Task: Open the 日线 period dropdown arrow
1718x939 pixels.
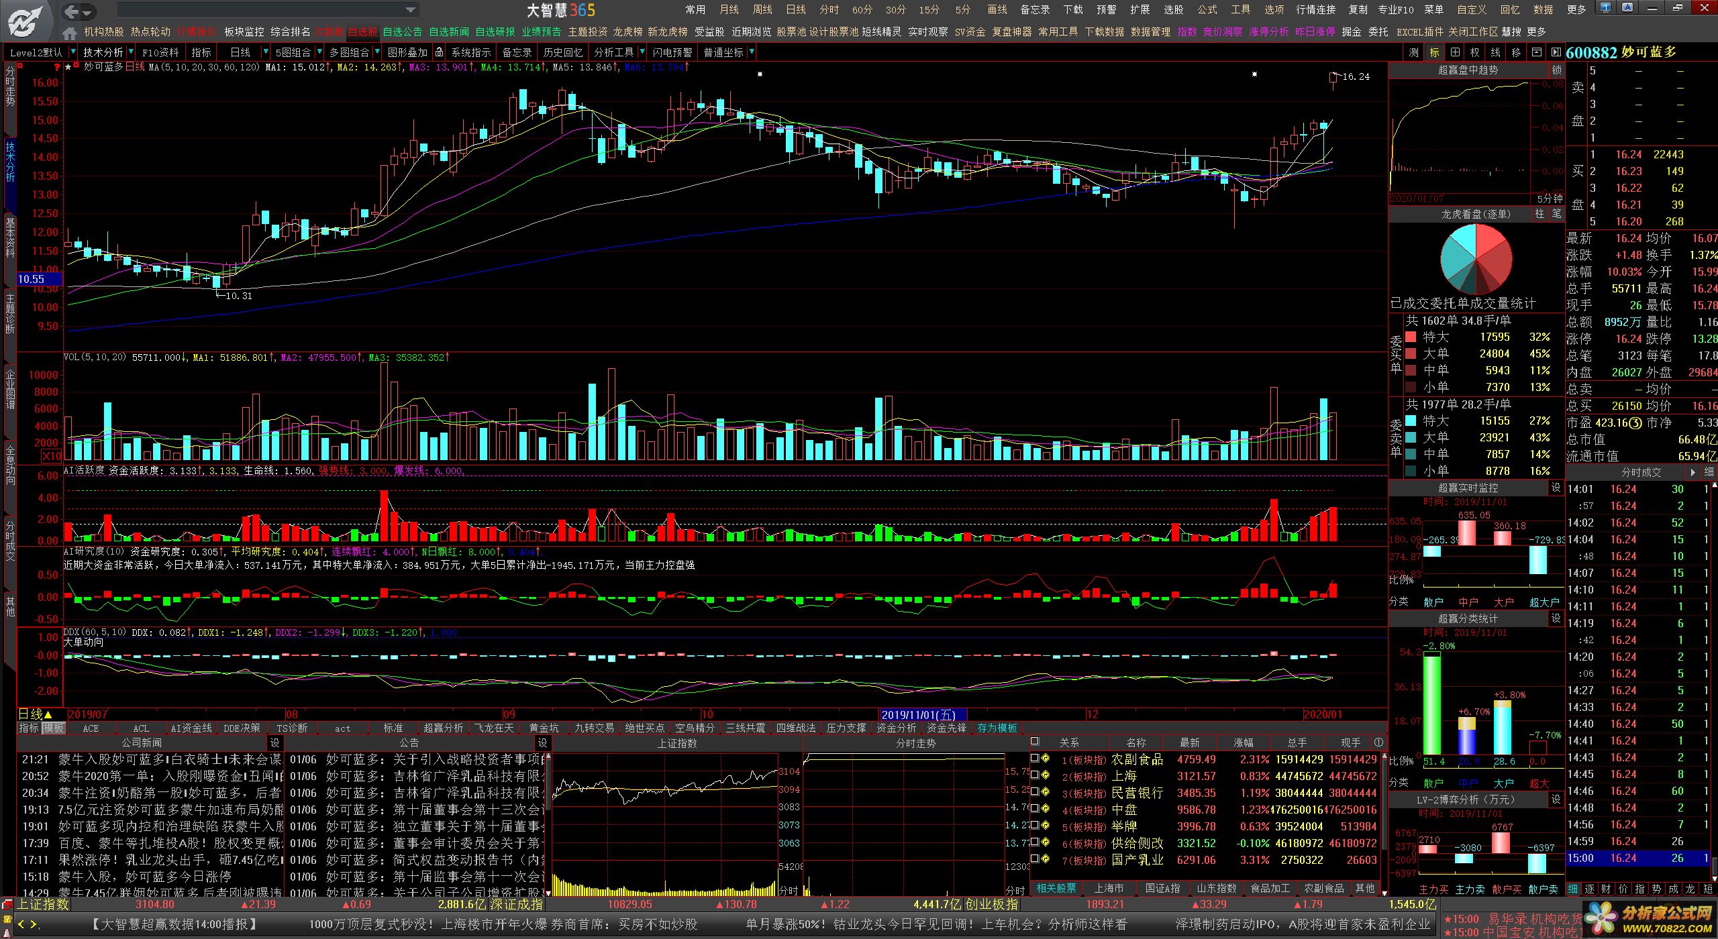Action: point(266,52)
